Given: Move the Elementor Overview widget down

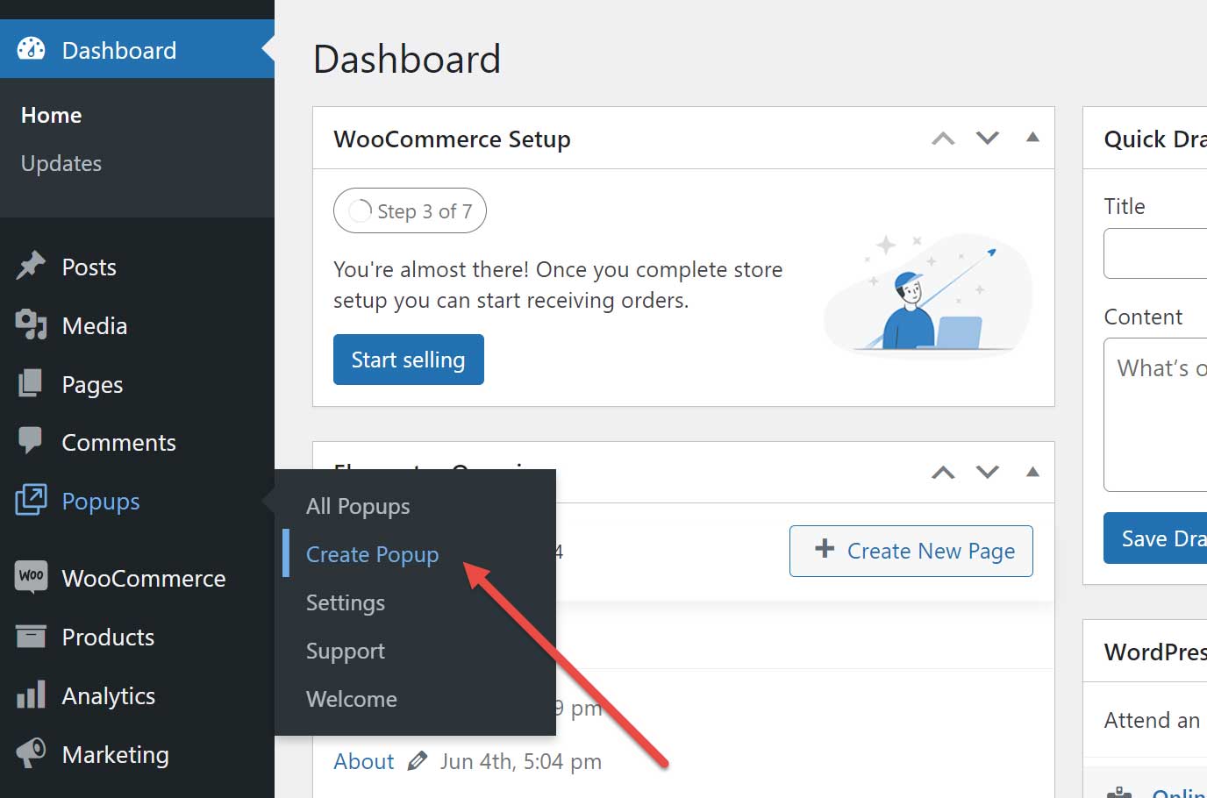Looking at the screenshot, I should click(988, 473).
